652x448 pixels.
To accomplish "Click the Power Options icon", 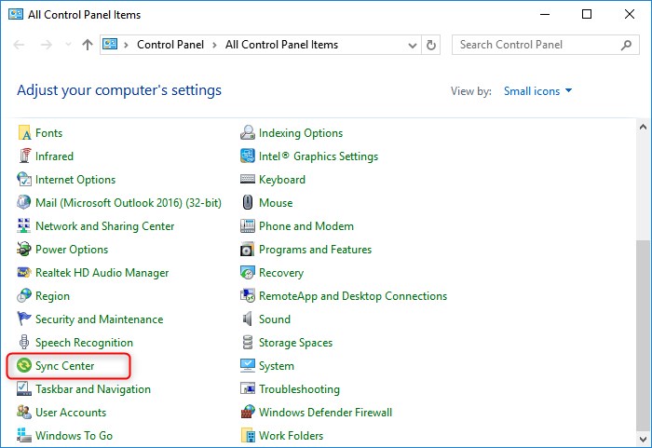I will click(x=24, y=250).
